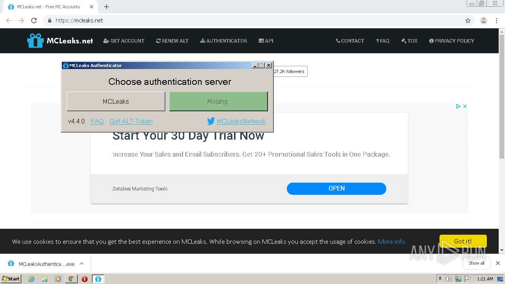Choose Mojang authentication server
505x284 pixels.
coord(219,101)
